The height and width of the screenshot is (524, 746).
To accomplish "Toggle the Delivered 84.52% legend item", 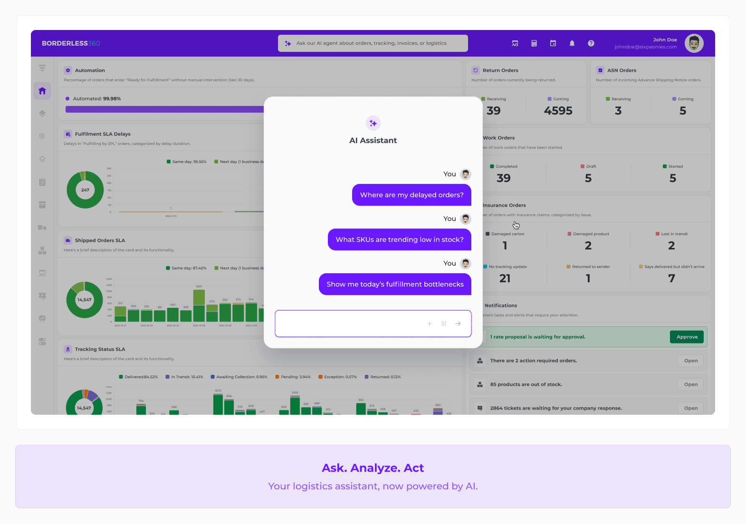I will (138, 377).
